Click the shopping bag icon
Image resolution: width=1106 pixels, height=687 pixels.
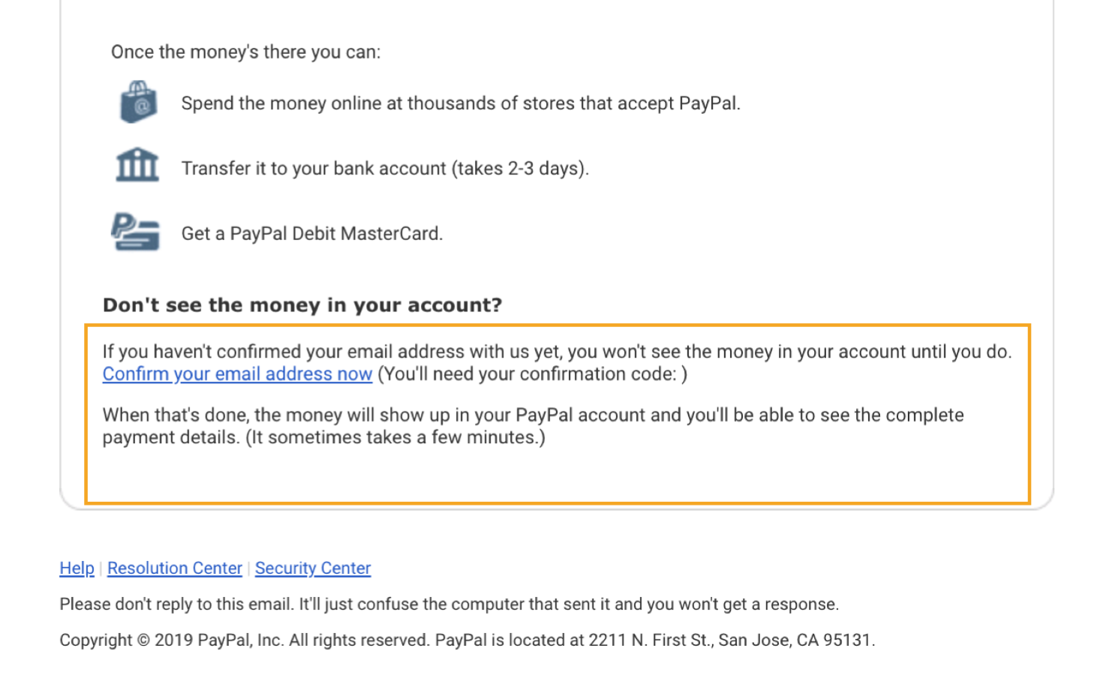[x=138, y=102]
